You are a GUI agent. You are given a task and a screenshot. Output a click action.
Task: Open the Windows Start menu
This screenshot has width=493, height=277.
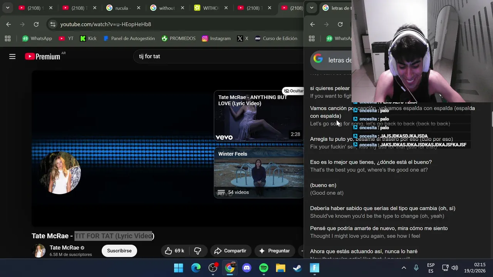pos(179,268)
